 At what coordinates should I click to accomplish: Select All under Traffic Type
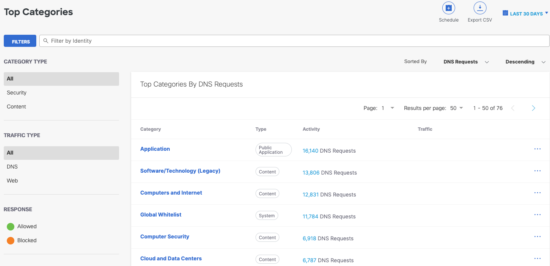coord(61,153)
